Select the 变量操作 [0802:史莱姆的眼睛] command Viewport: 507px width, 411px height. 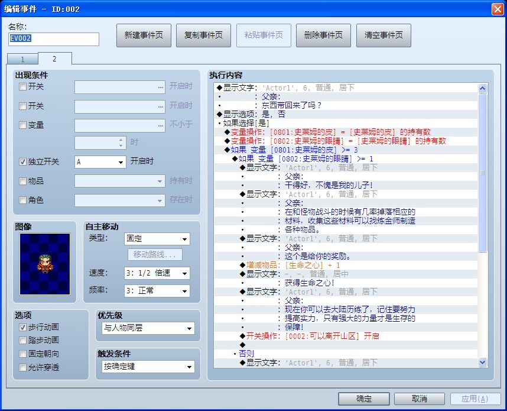(346, 141)
